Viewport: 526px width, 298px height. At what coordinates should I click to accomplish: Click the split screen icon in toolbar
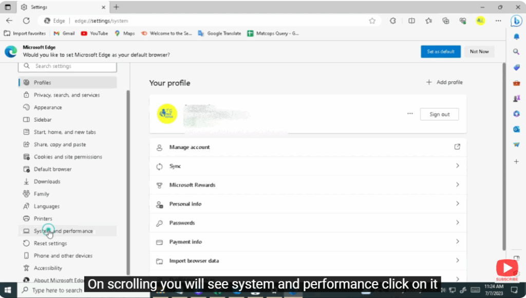click(411, 21)
